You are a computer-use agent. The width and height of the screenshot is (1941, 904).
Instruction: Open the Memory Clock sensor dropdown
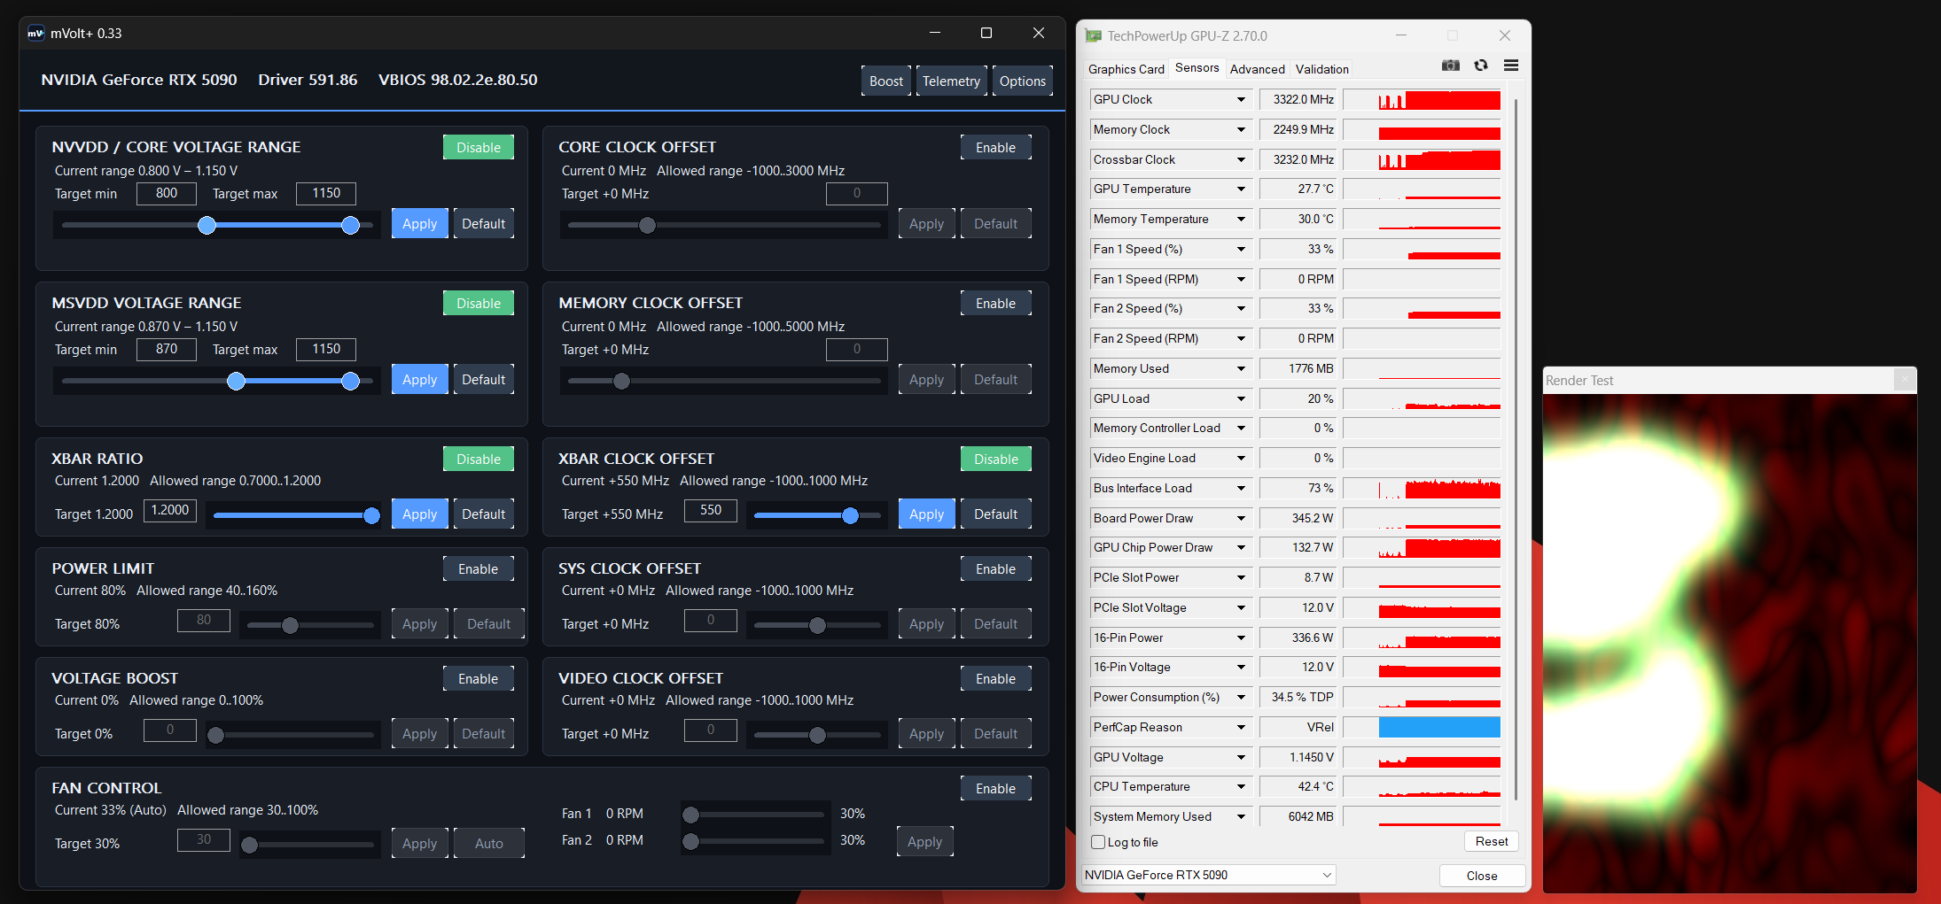tap(1241, 130)
